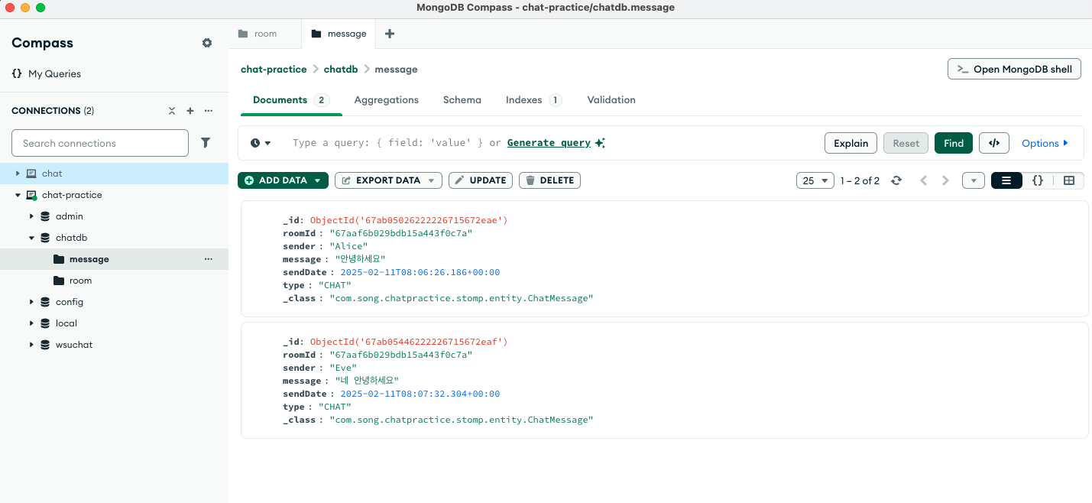
Task: Click the wsuchat database icon
Action: coord(45,345)
